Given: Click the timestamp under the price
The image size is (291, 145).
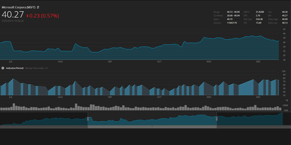Looking at the screenshot, I should [13, 21].
